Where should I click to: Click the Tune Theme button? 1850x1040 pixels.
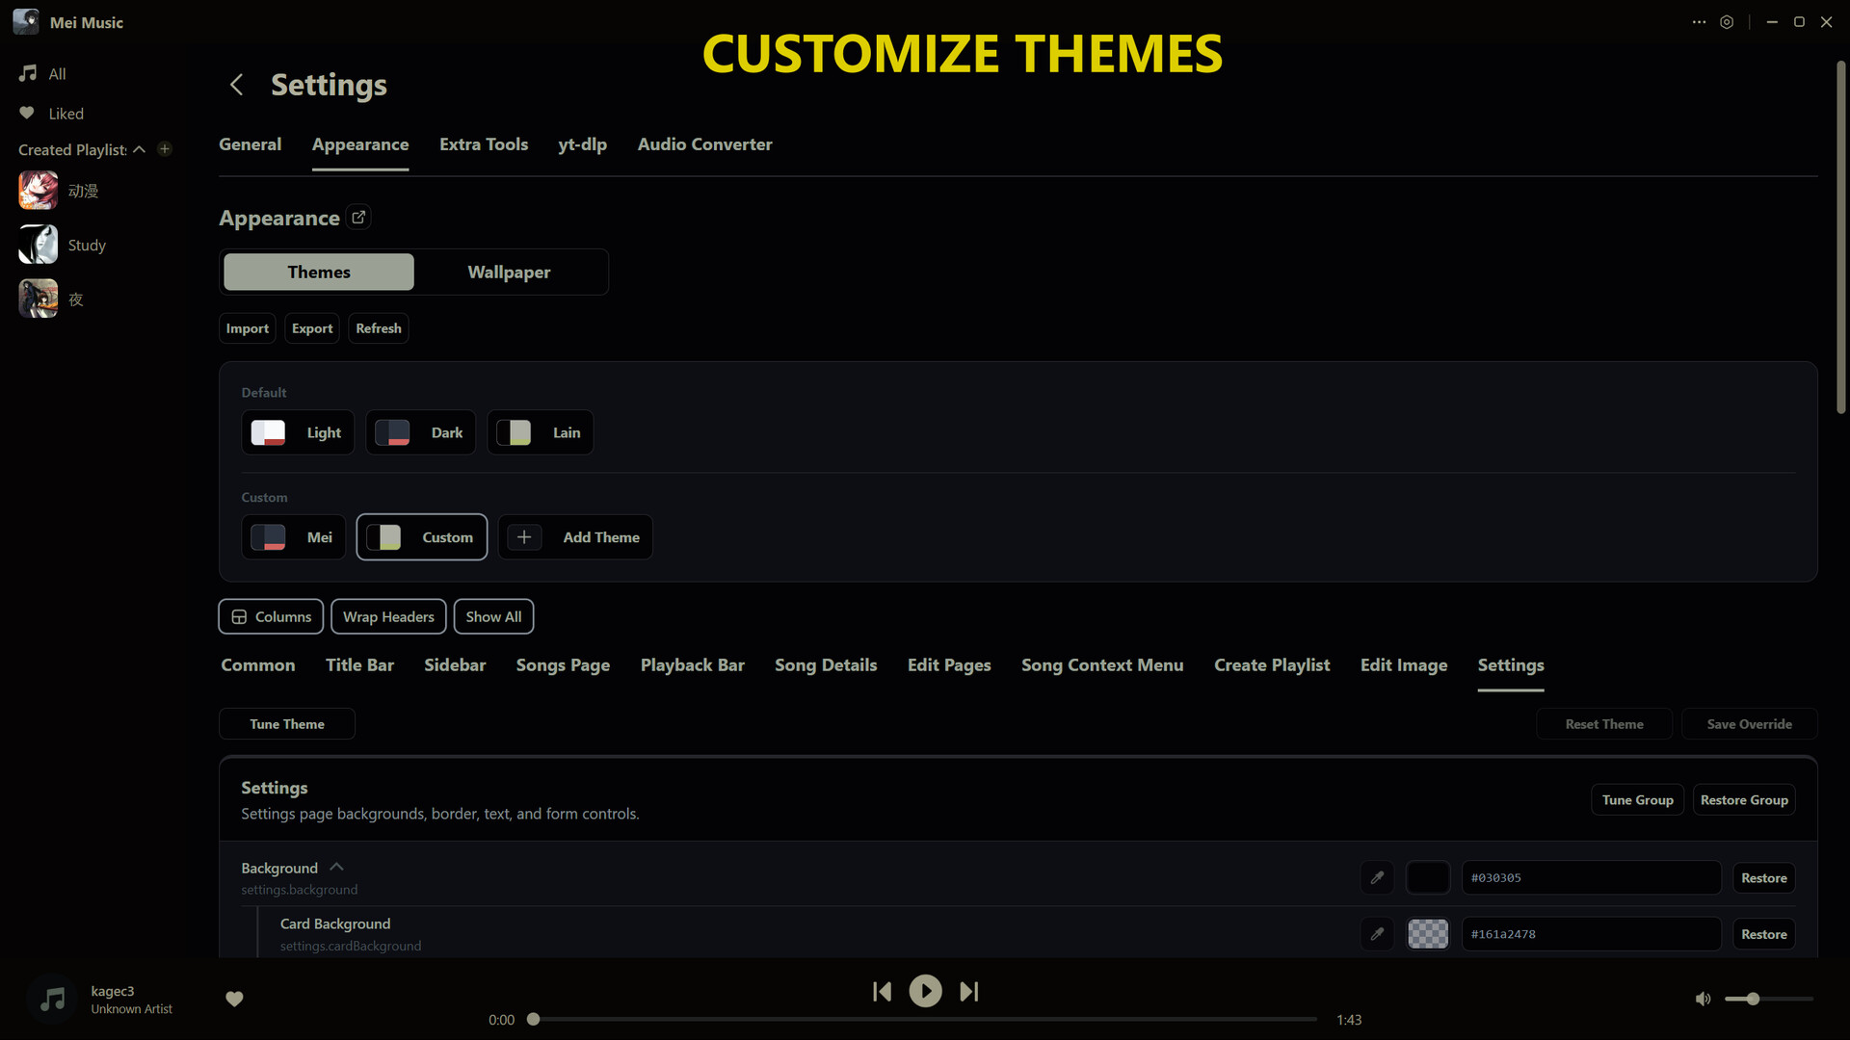(287, 724)
